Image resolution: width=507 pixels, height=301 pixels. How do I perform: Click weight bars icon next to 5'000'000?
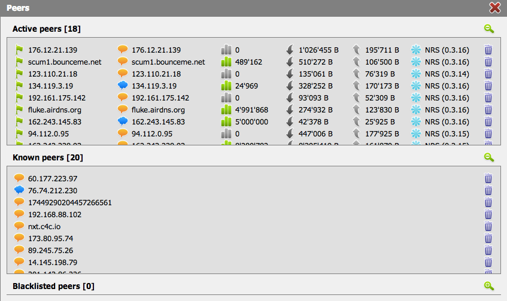point(226,121)
